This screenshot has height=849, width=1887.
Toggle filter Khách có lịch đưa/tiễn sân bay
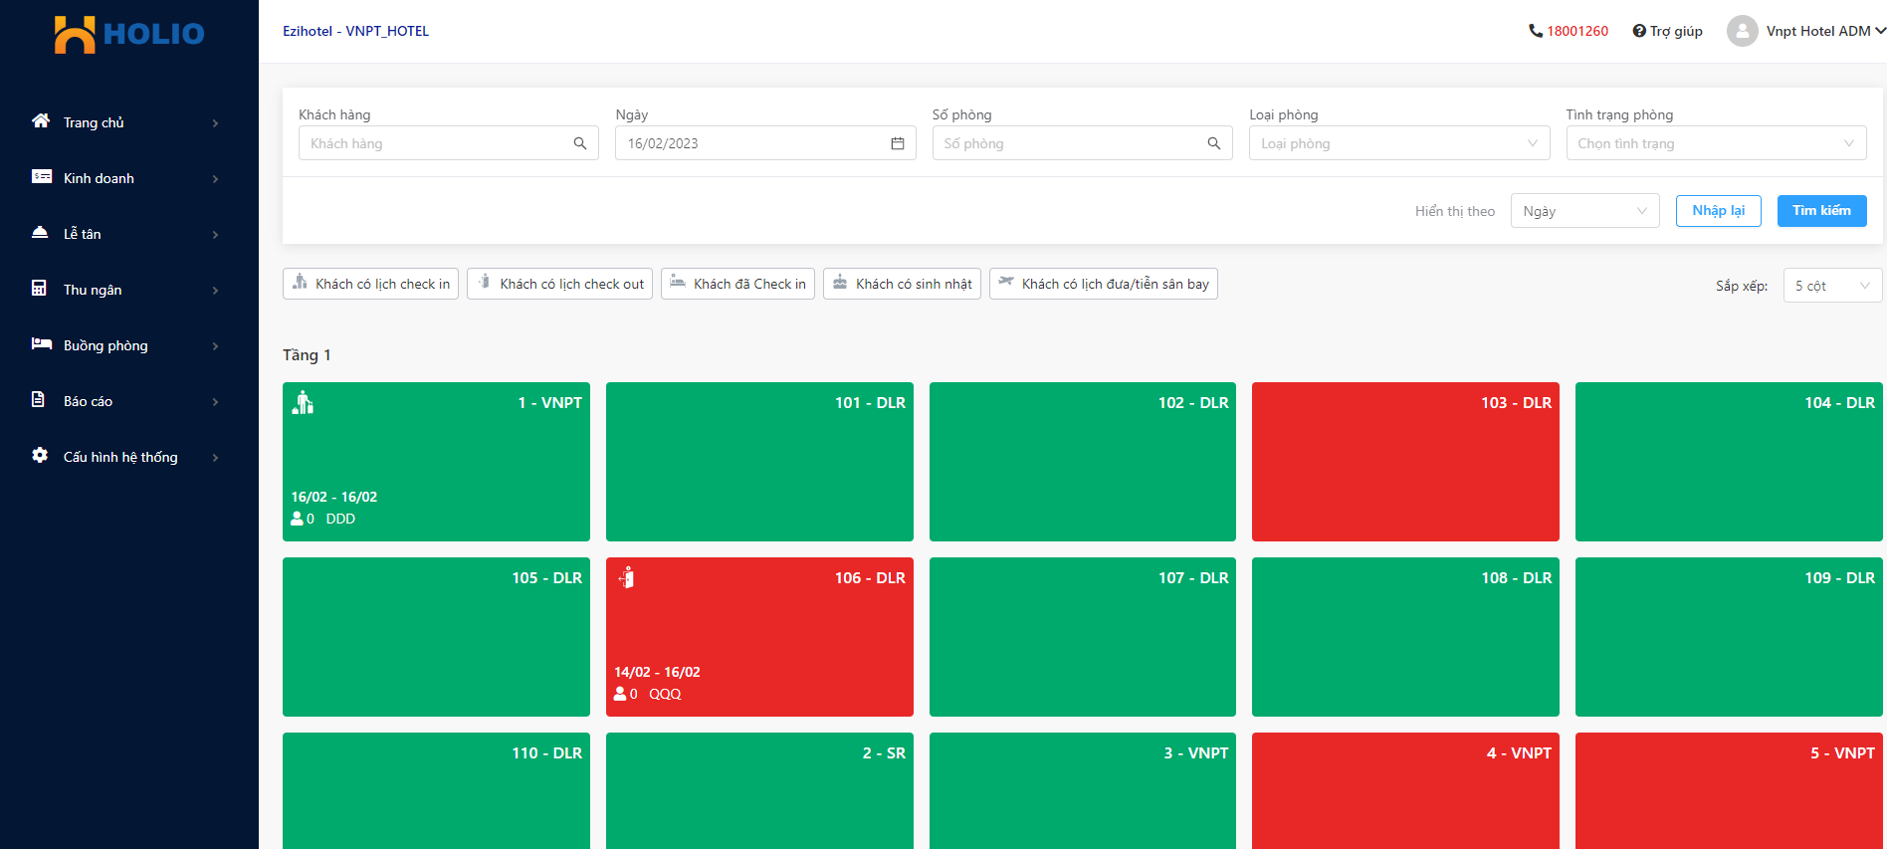tap(1103, 284)
